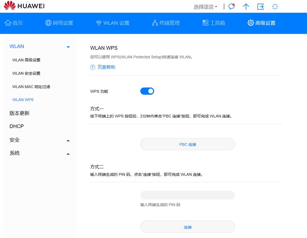Viewport: 307px width, 238px height.
Task: Click the WiFi icon for WLAN 设置
Action: coord(99,23)
